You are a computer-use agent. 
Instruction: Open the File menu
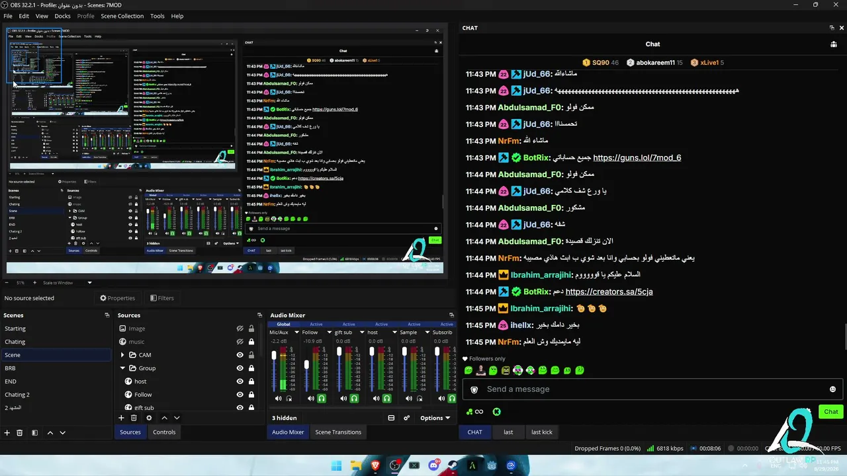(8, 16)
